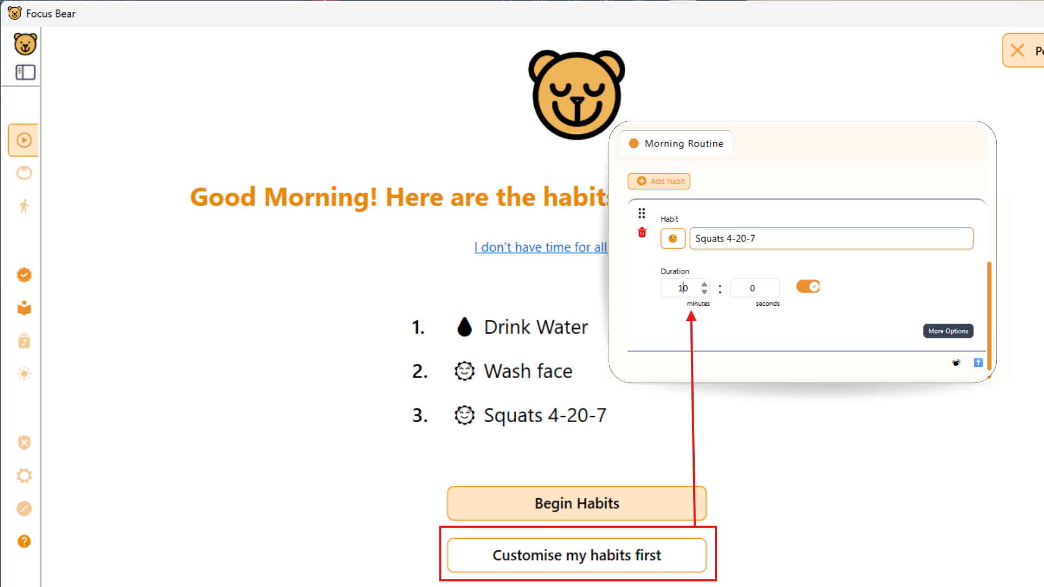This screenshot has height=587, width=1044.
Task: Click the Add Habit button
Action: pos(658,181)
